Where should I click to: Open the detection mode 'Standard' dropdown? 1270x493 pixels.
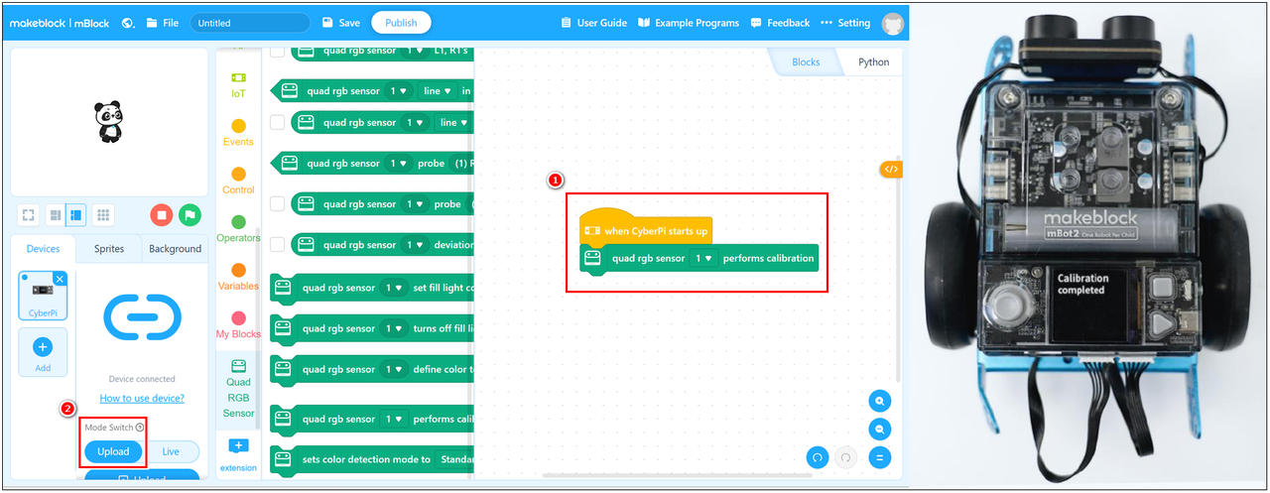point(454,459)
